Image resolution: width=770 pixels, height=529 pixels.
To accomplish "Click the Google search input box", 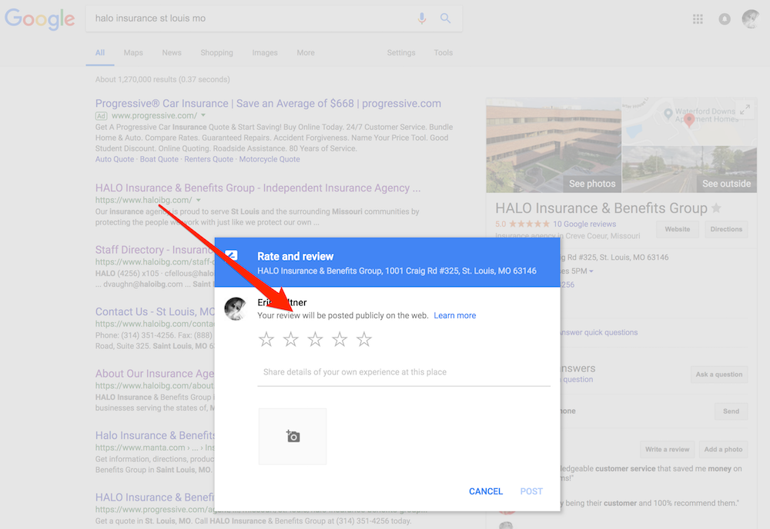I will 253,18.
